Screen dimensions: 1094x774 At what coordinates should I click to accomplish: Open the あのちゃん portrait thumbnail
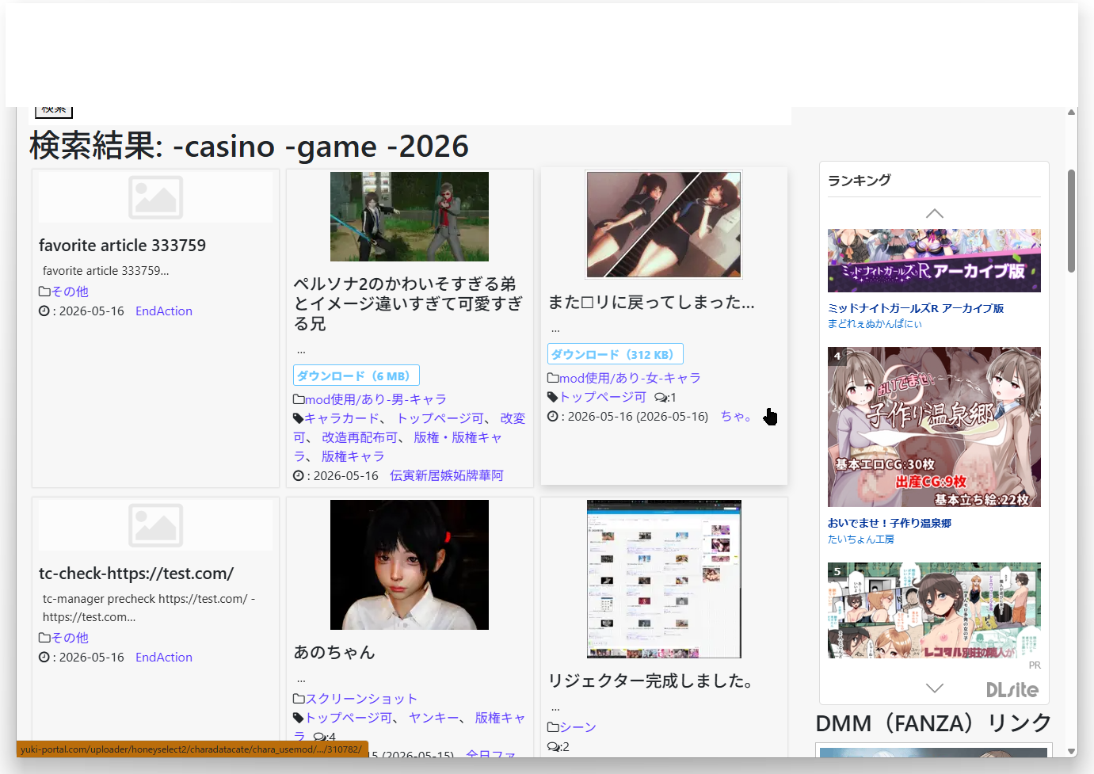pos(410,565)
